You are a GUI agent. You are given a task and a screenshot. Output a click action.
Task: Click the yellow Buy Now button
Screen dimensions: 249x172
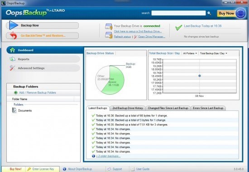226,13
